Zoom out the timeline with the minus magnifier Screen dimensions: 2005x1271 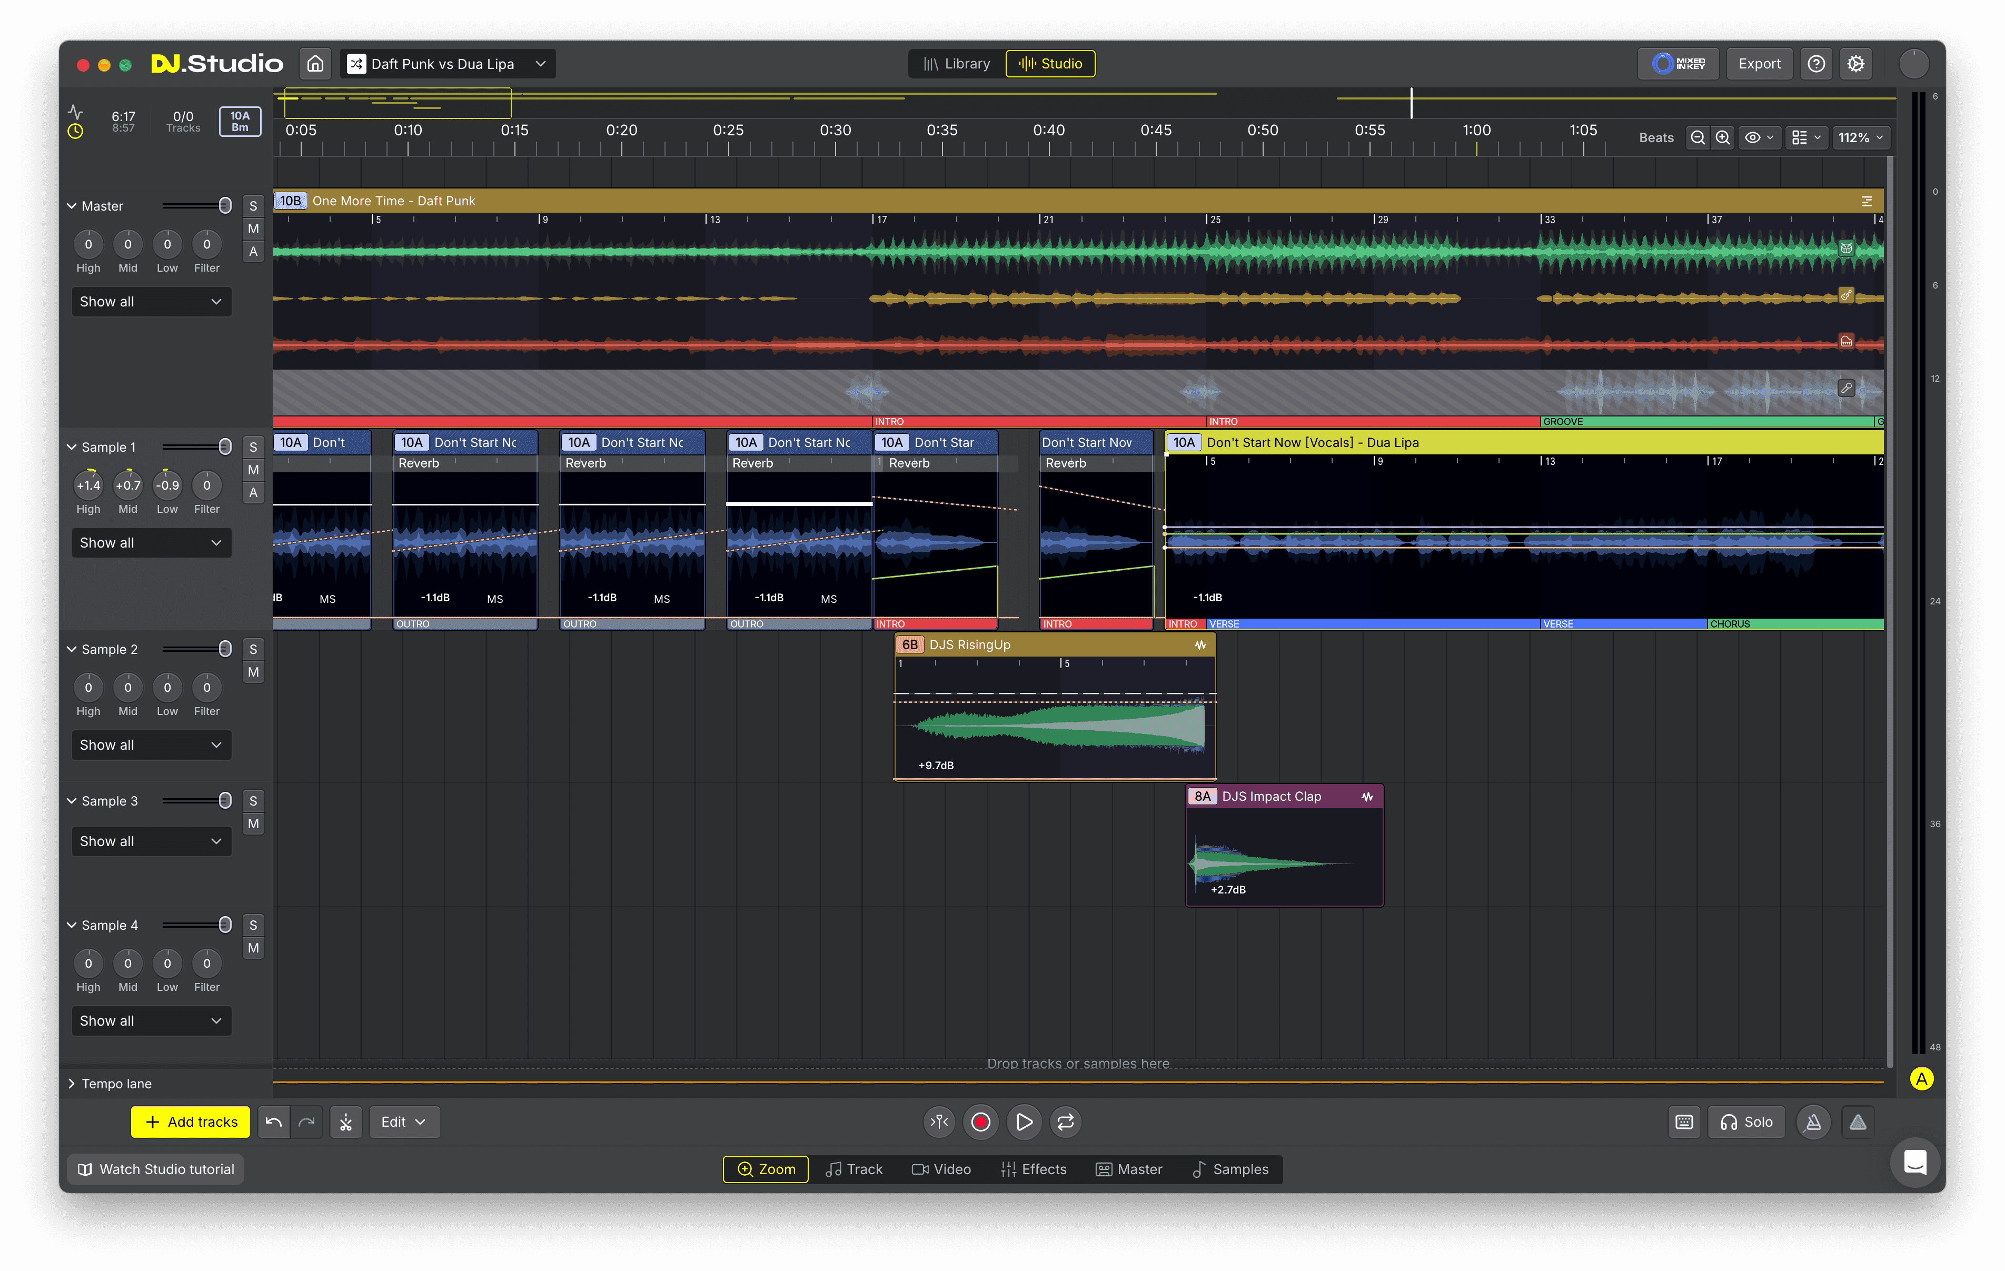1698,137
